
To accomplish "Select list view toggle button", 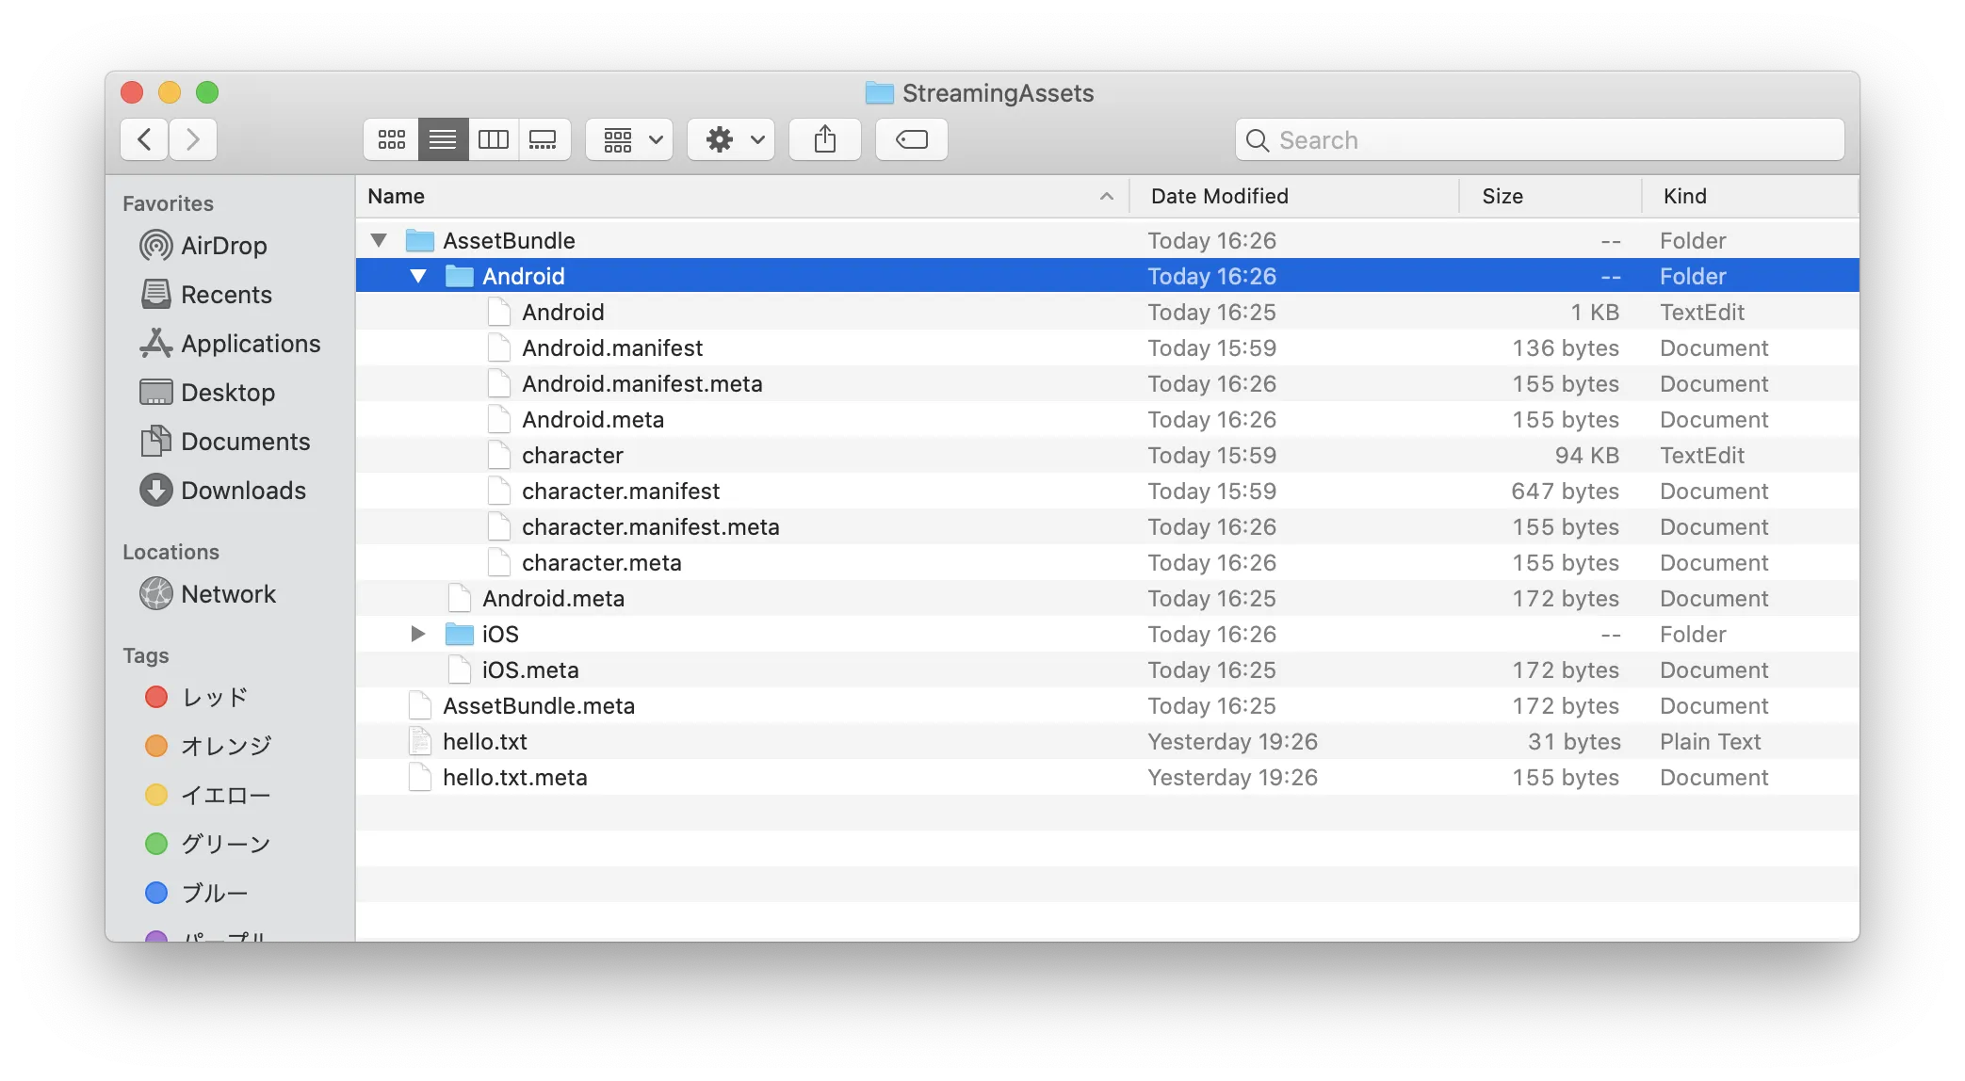I will click(443, 140).
